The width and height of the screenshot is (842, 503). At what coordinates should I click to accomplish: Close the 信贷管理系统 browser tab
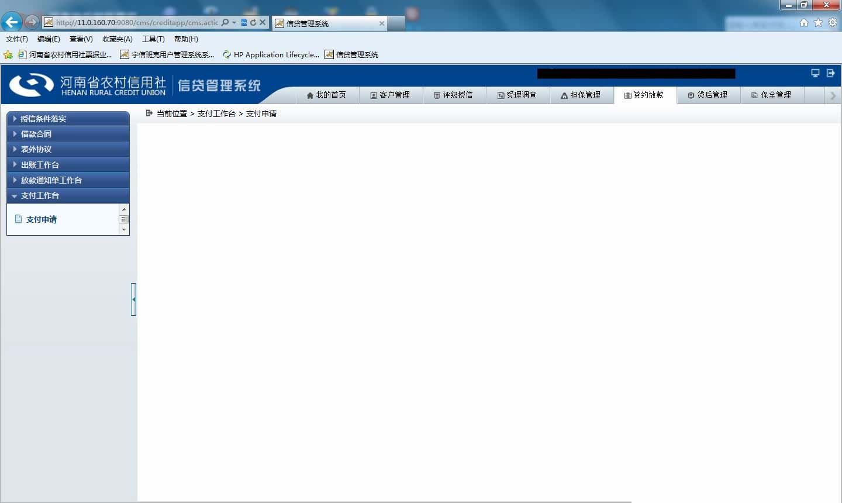pyautogui.click(x=382, y=23)
